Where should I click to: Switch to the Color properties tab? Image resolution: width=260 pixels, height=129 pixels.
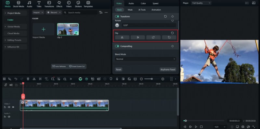[x=143, y=4]
